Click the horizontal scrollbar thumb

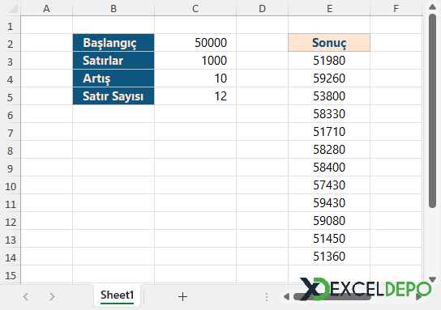click(332, 296)
